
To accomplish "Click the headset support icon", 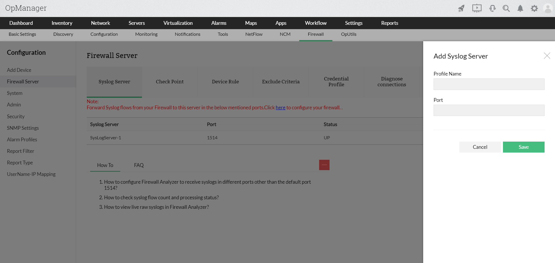I will [x=493, y=8].
